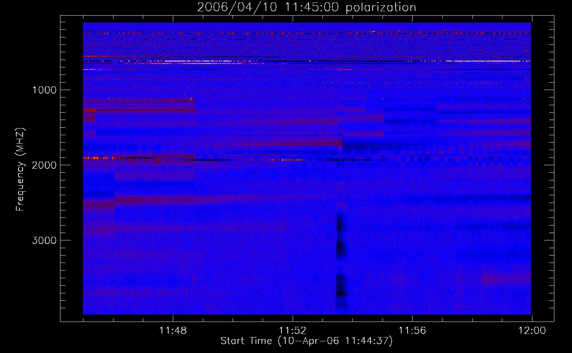The image size is (572, 353).
Task: Click the 11:56 time tick label
Action: click(x=412, y=331)
